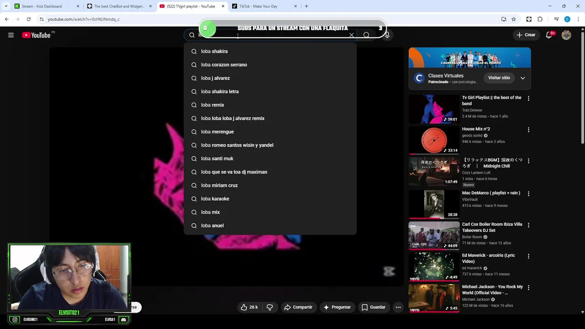585x329 pixels.
Task: Open YouTube notifications bell
Action: coord(549,35)
